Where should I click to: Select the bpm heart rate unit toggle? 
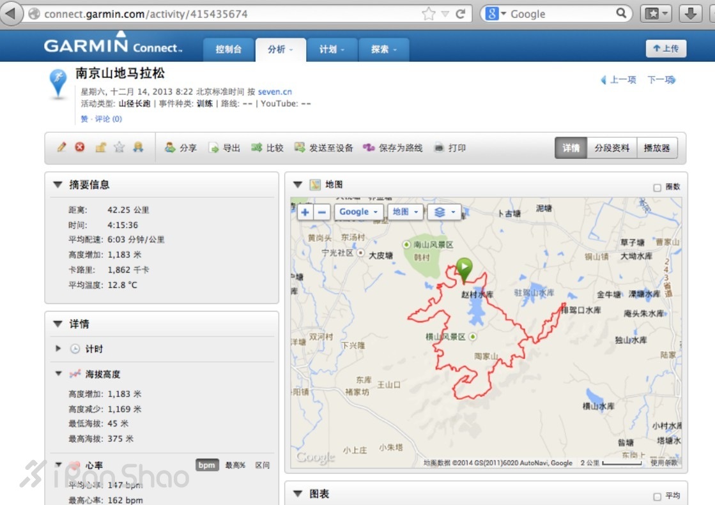pyautogui.click(x=206, y=465)
